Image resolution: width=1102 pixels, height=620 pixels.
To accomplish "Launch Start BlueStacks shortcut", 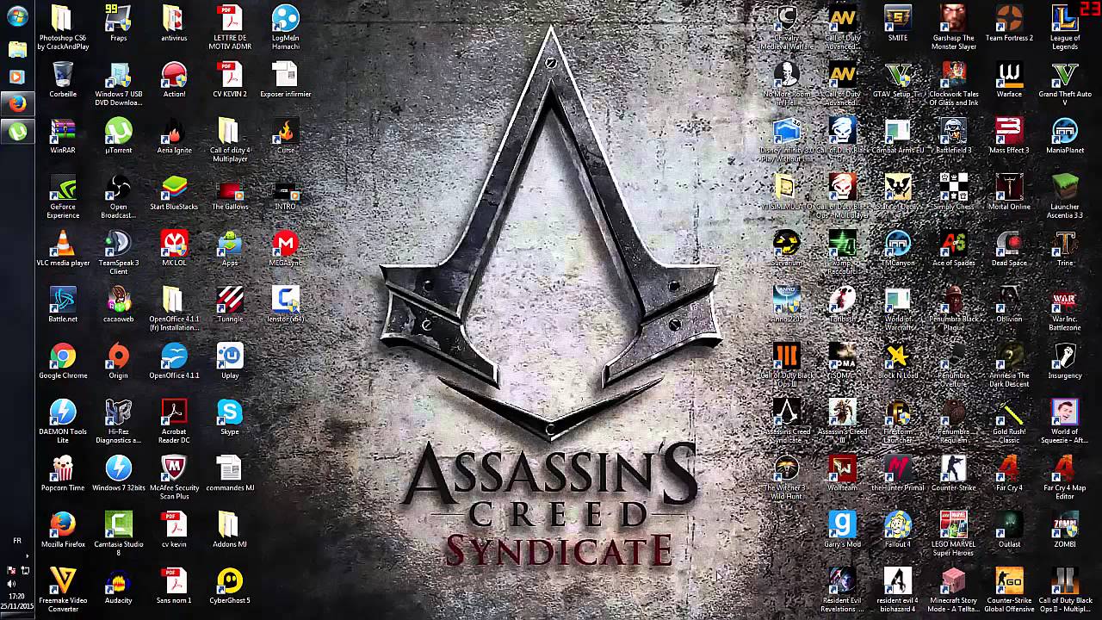I will tap(175, 192).
